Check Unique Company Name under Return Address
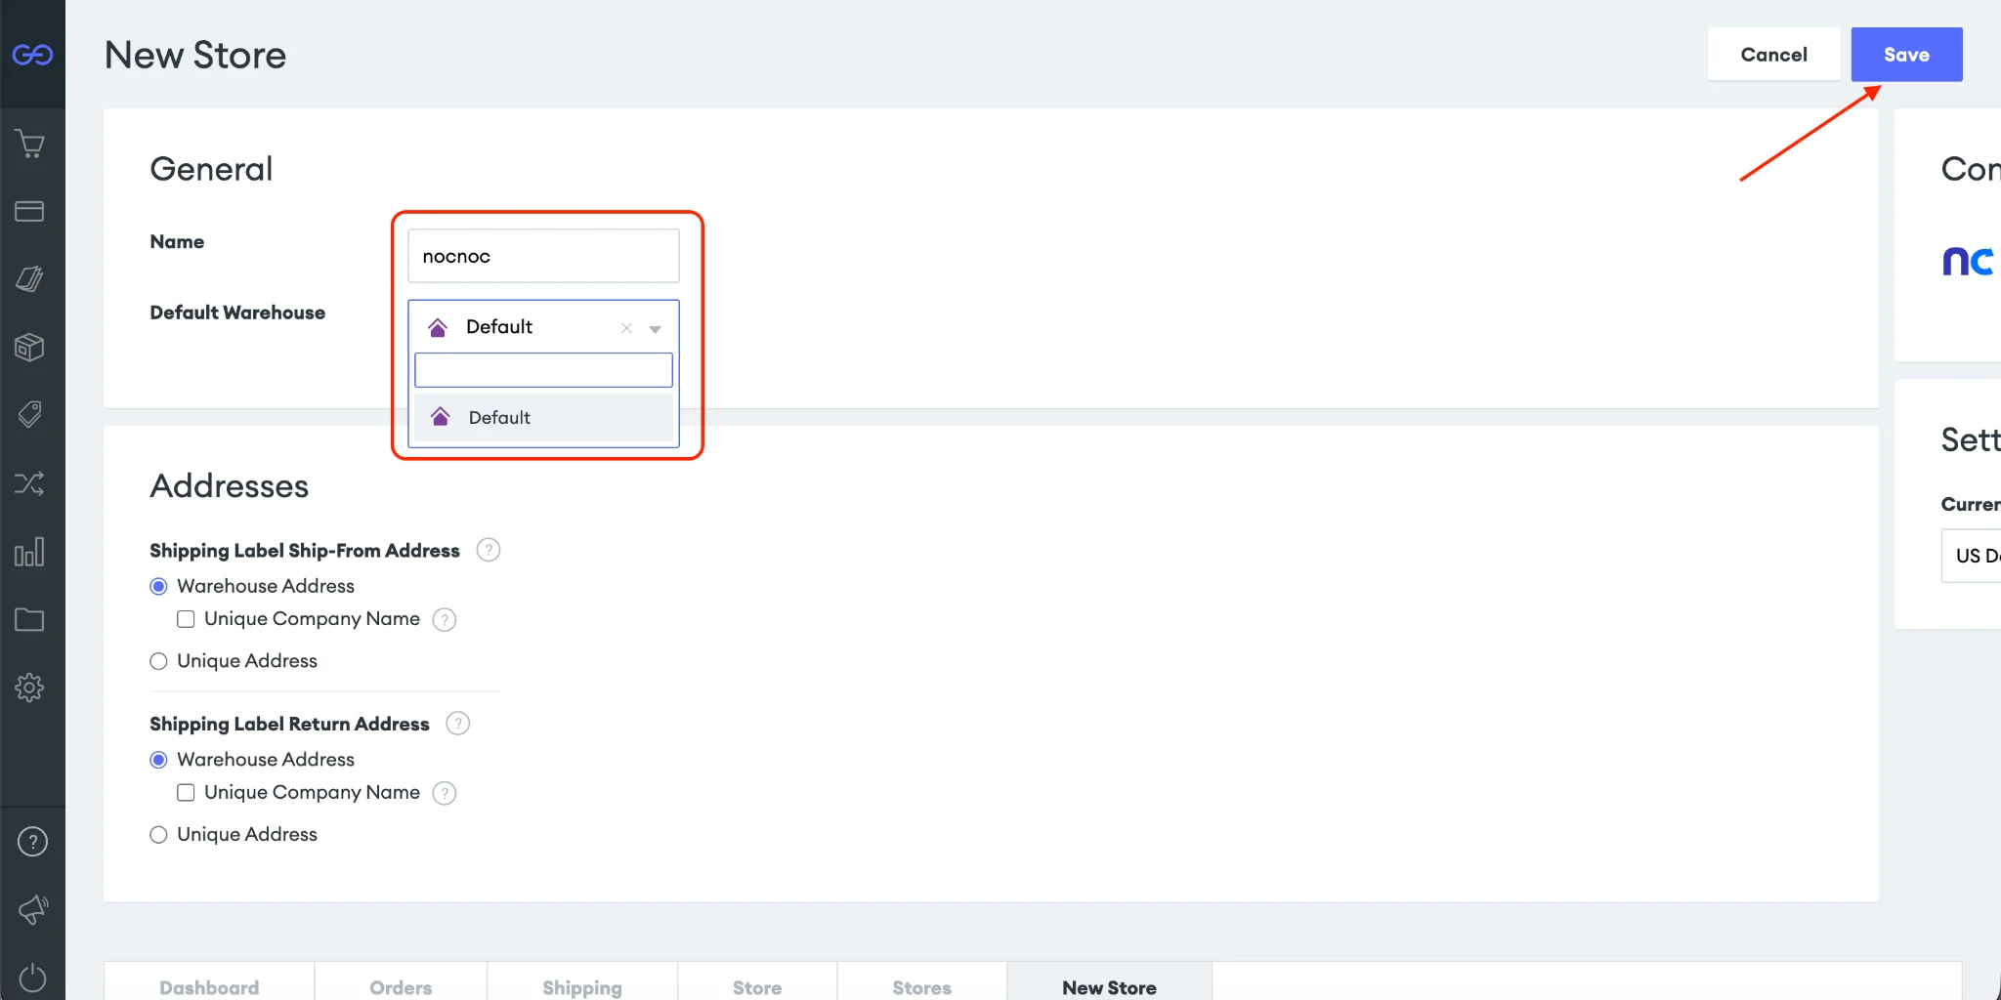This screenshot has height=1000, width=2001. coord(186,793)
